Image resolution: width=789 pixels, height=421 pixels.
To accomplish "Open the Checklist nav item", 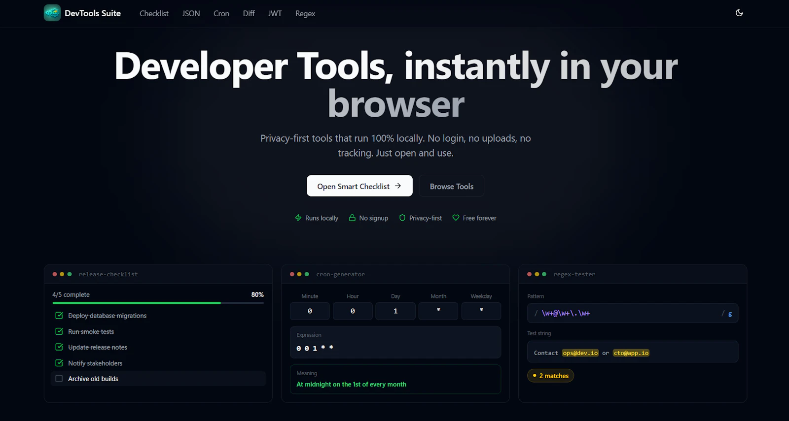I will tap(154, 13).
